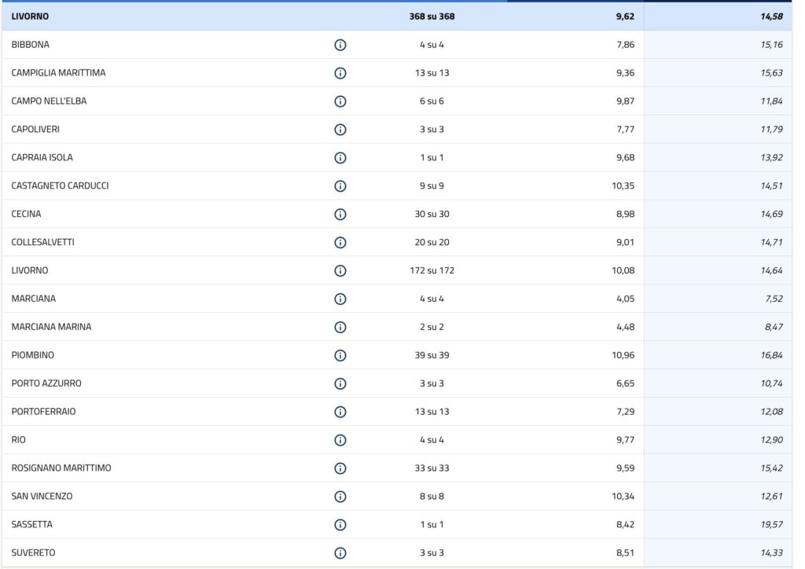Click Marciana Marina info icon
This screenshot has height=569, width=805.
pyautogui.click(x=340, y=327)
